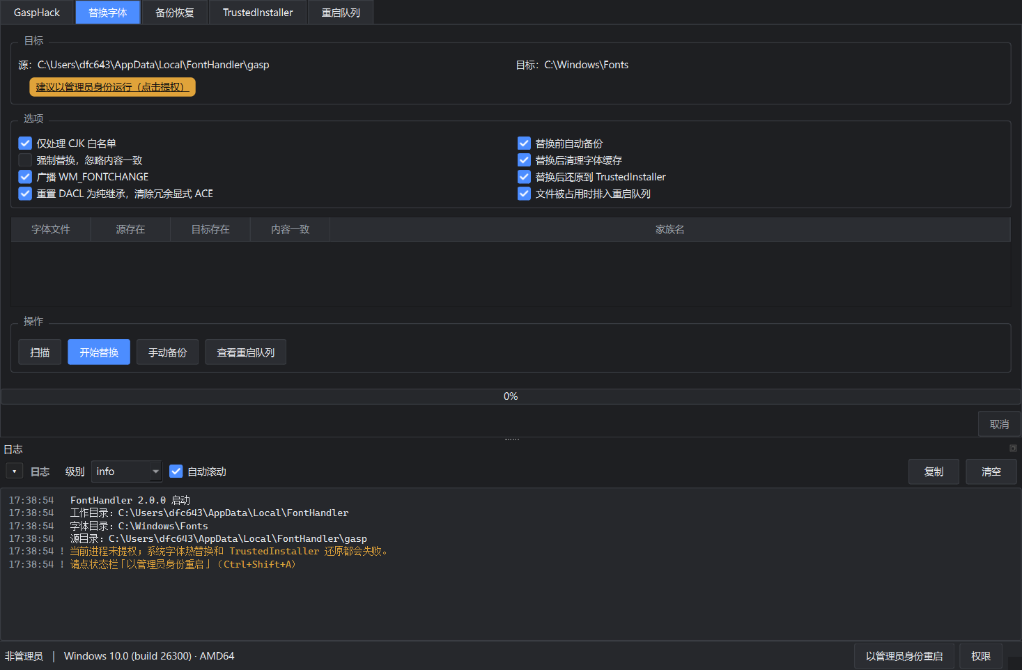Click the 家族名 column header
The width and height of the screenshot is (1022, 670).
pos(670,229)
